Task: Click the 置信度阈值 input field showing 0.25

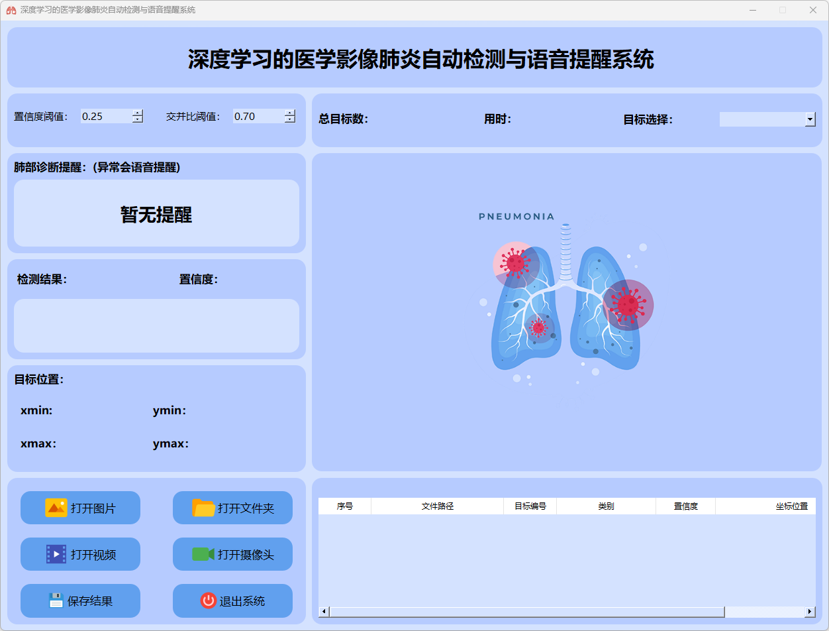Action: 106,117
